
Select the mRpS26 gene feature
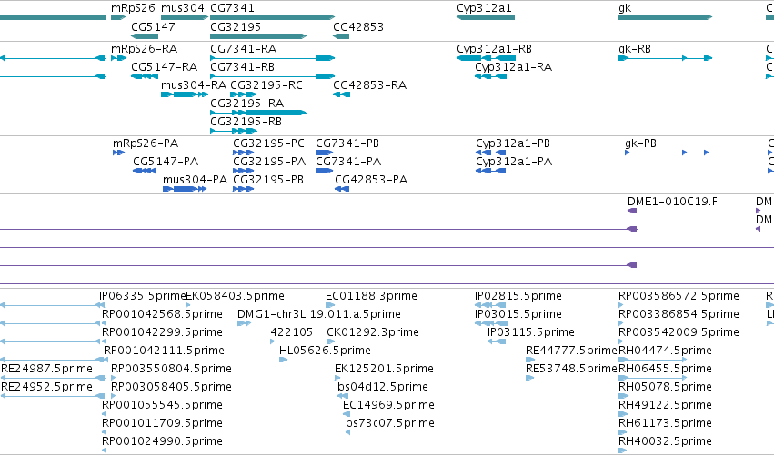click(x=118, y=17)
